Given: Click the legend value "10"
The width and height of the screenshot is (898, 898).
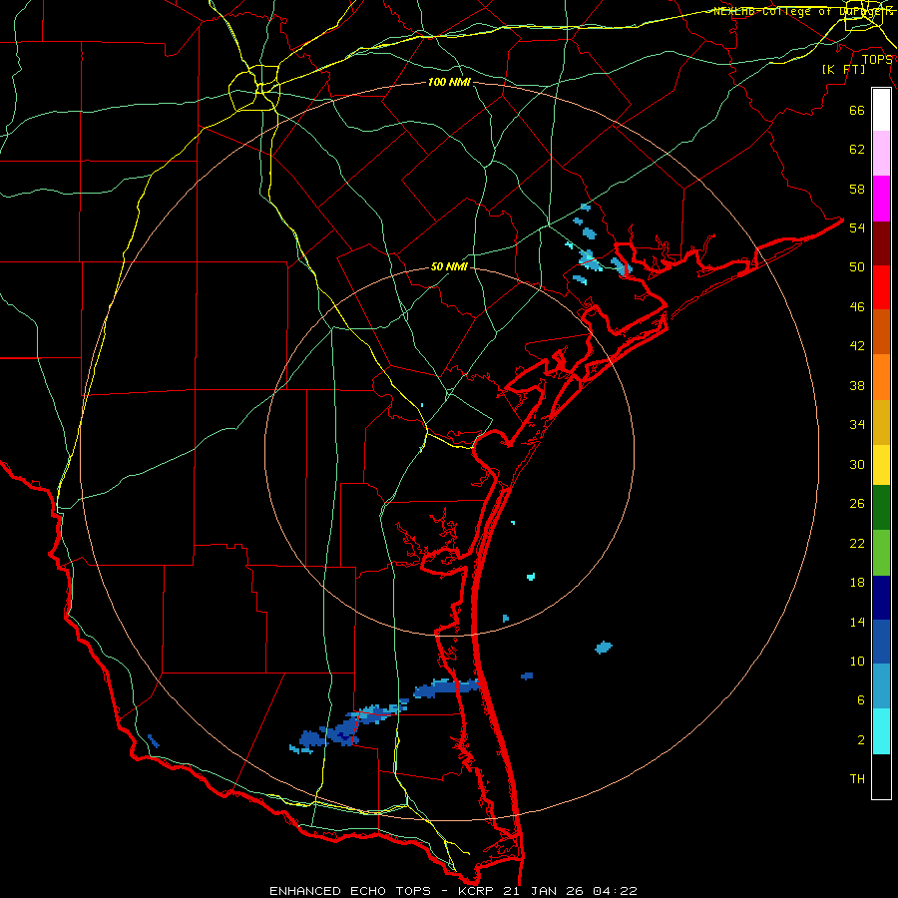Looking at the screenshot, I should (857, 661).
